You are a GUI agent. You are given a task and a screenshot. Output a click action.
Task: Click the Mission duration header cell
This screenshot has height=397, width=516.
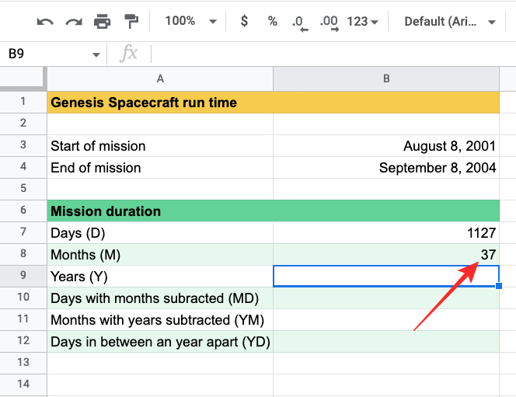[x=160, y=211]
